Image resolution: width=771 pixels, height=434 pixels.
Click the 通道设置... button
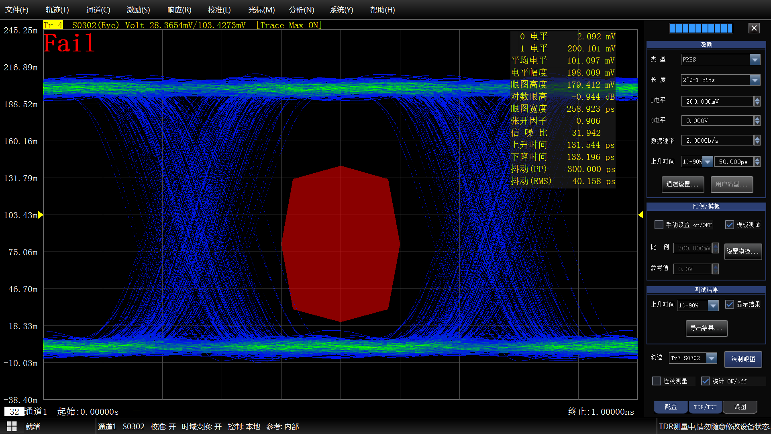click(683, 184)
